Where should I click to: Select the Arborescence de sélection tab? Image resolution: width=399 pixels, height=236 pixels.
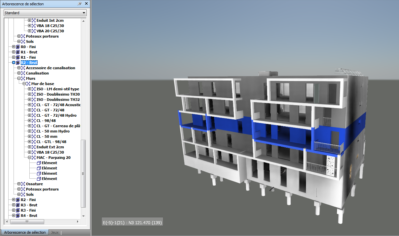click(25, 232)
